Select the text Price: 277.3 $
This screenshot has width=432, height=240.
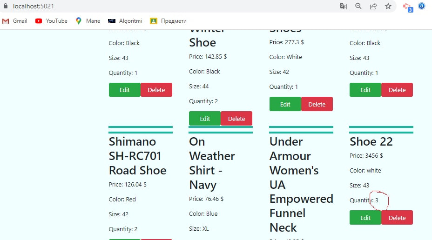coord(287,42)
